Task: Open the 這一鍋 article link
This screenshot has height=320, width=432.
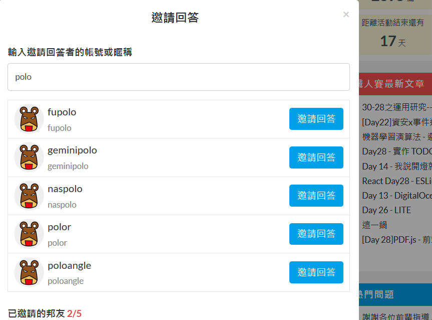Action: point(372,224)
